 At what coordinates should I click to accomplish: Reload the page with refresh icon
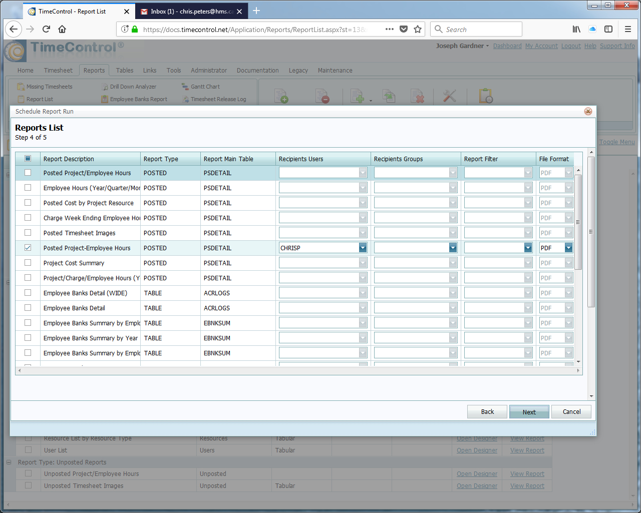[46, 29]
